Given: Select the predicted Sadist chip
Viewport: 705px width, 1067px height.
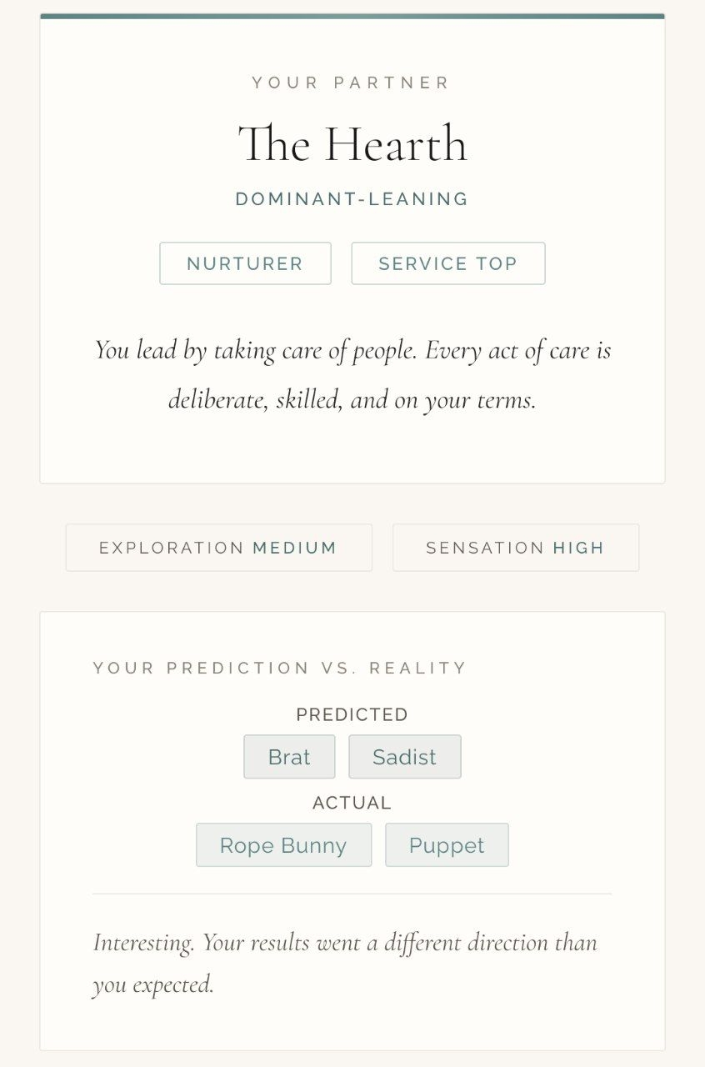Looking at the screenshot, I should point(404,757).
